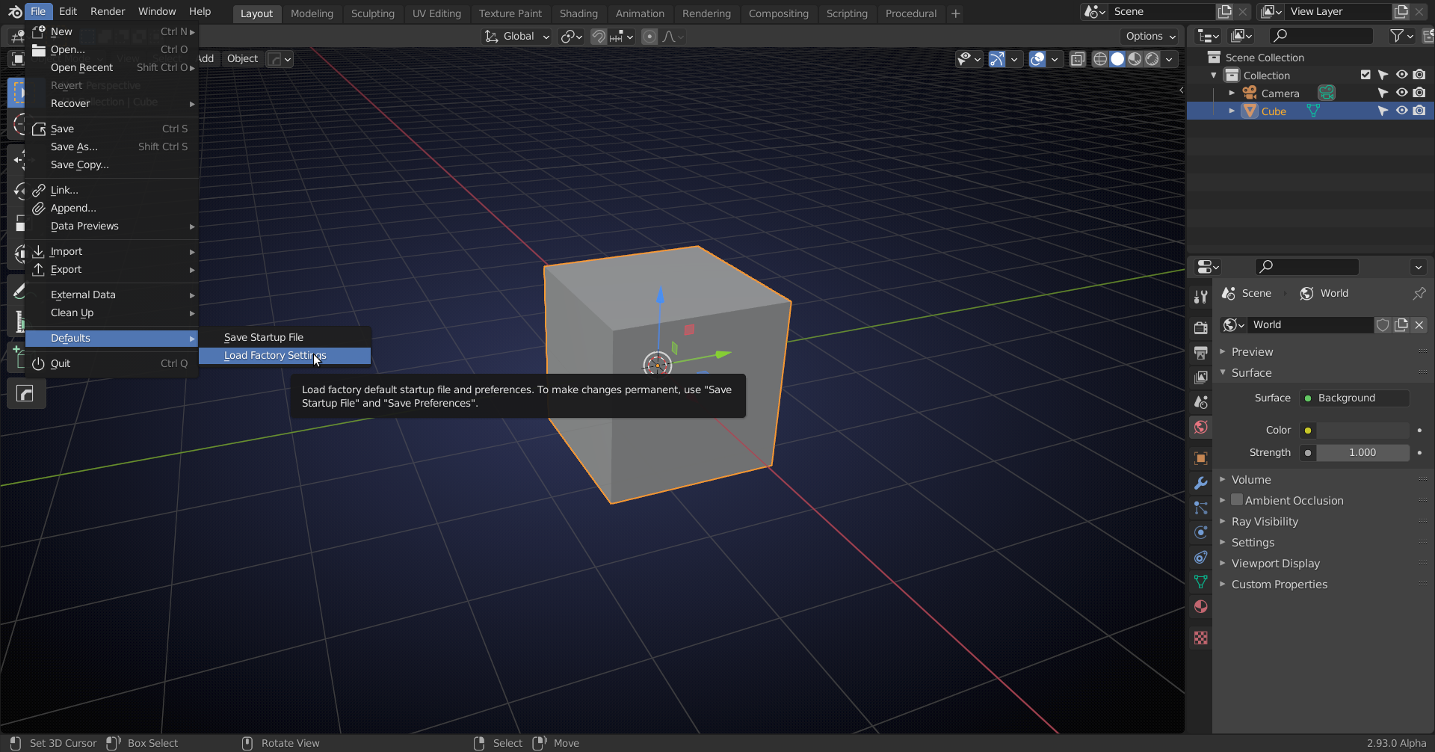Switch viewport shading to Wireframe

tap(1100, 58)
